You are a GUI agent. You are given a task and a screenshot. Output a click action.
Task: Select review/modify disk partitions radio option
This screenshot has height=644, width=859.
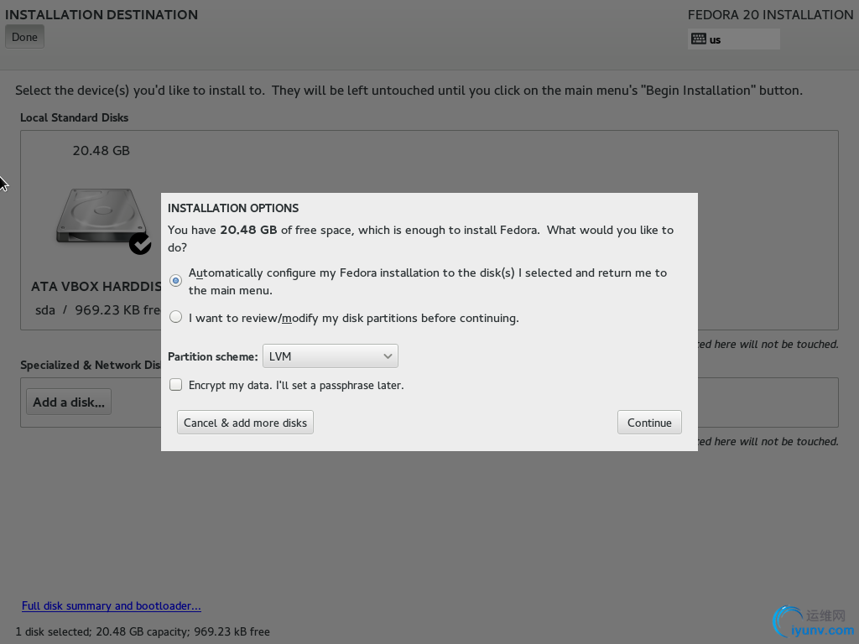click(x=175, y=317)
